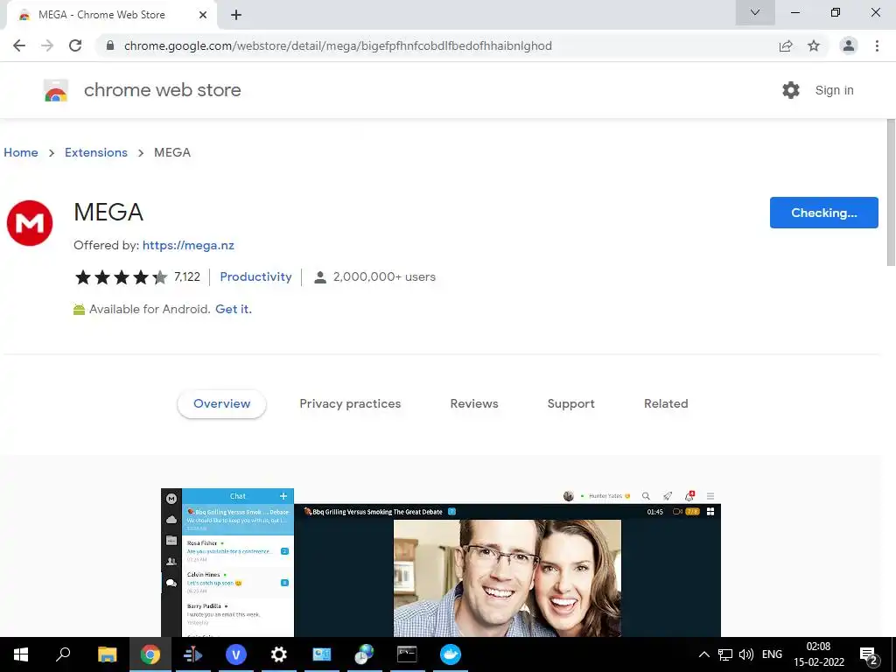Open Chrome's three-dot menu
Viewport: 896px width, 672px height.
pos(877,45)
